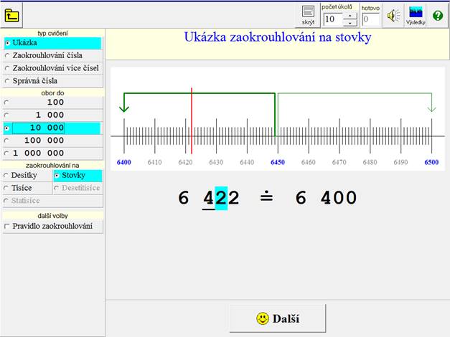Choose range up to 100
Screen dimensions: 450x337
tap(53, 102)
